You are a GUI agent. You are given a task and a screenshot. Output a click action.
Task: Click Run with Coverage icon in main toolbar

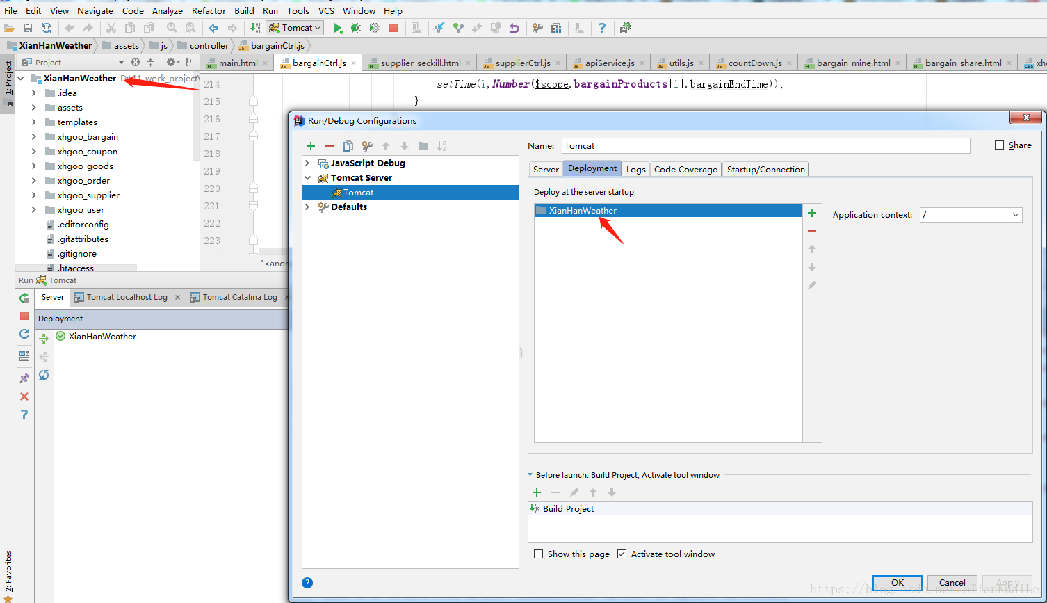374,28
